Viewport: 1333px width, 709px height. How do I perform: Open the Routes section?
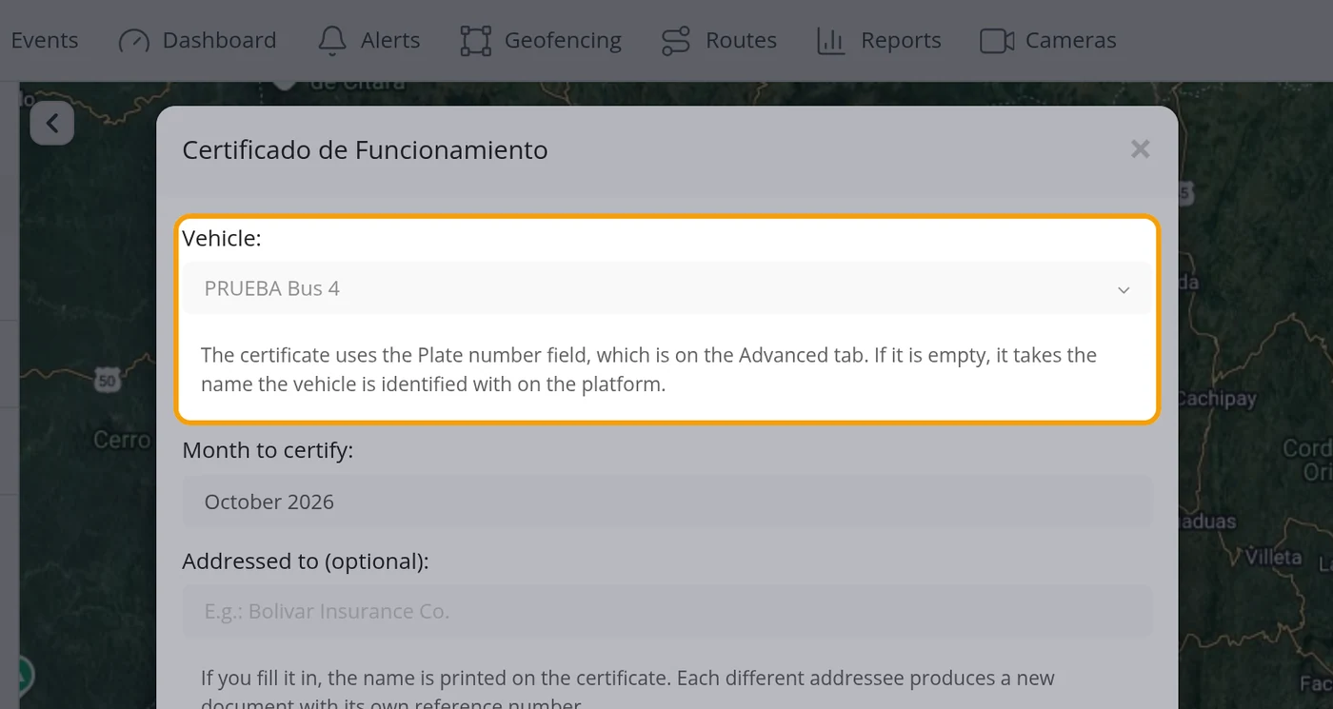point(741,41)
